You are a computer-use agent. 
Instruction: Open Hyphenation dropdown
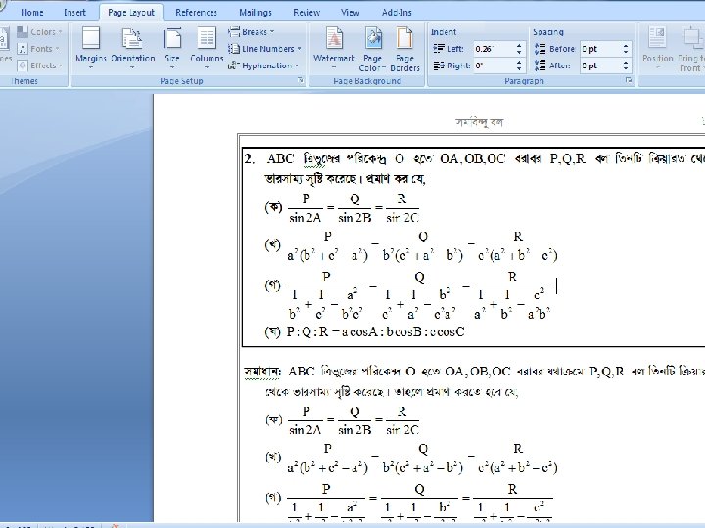[x=263, y=66]
